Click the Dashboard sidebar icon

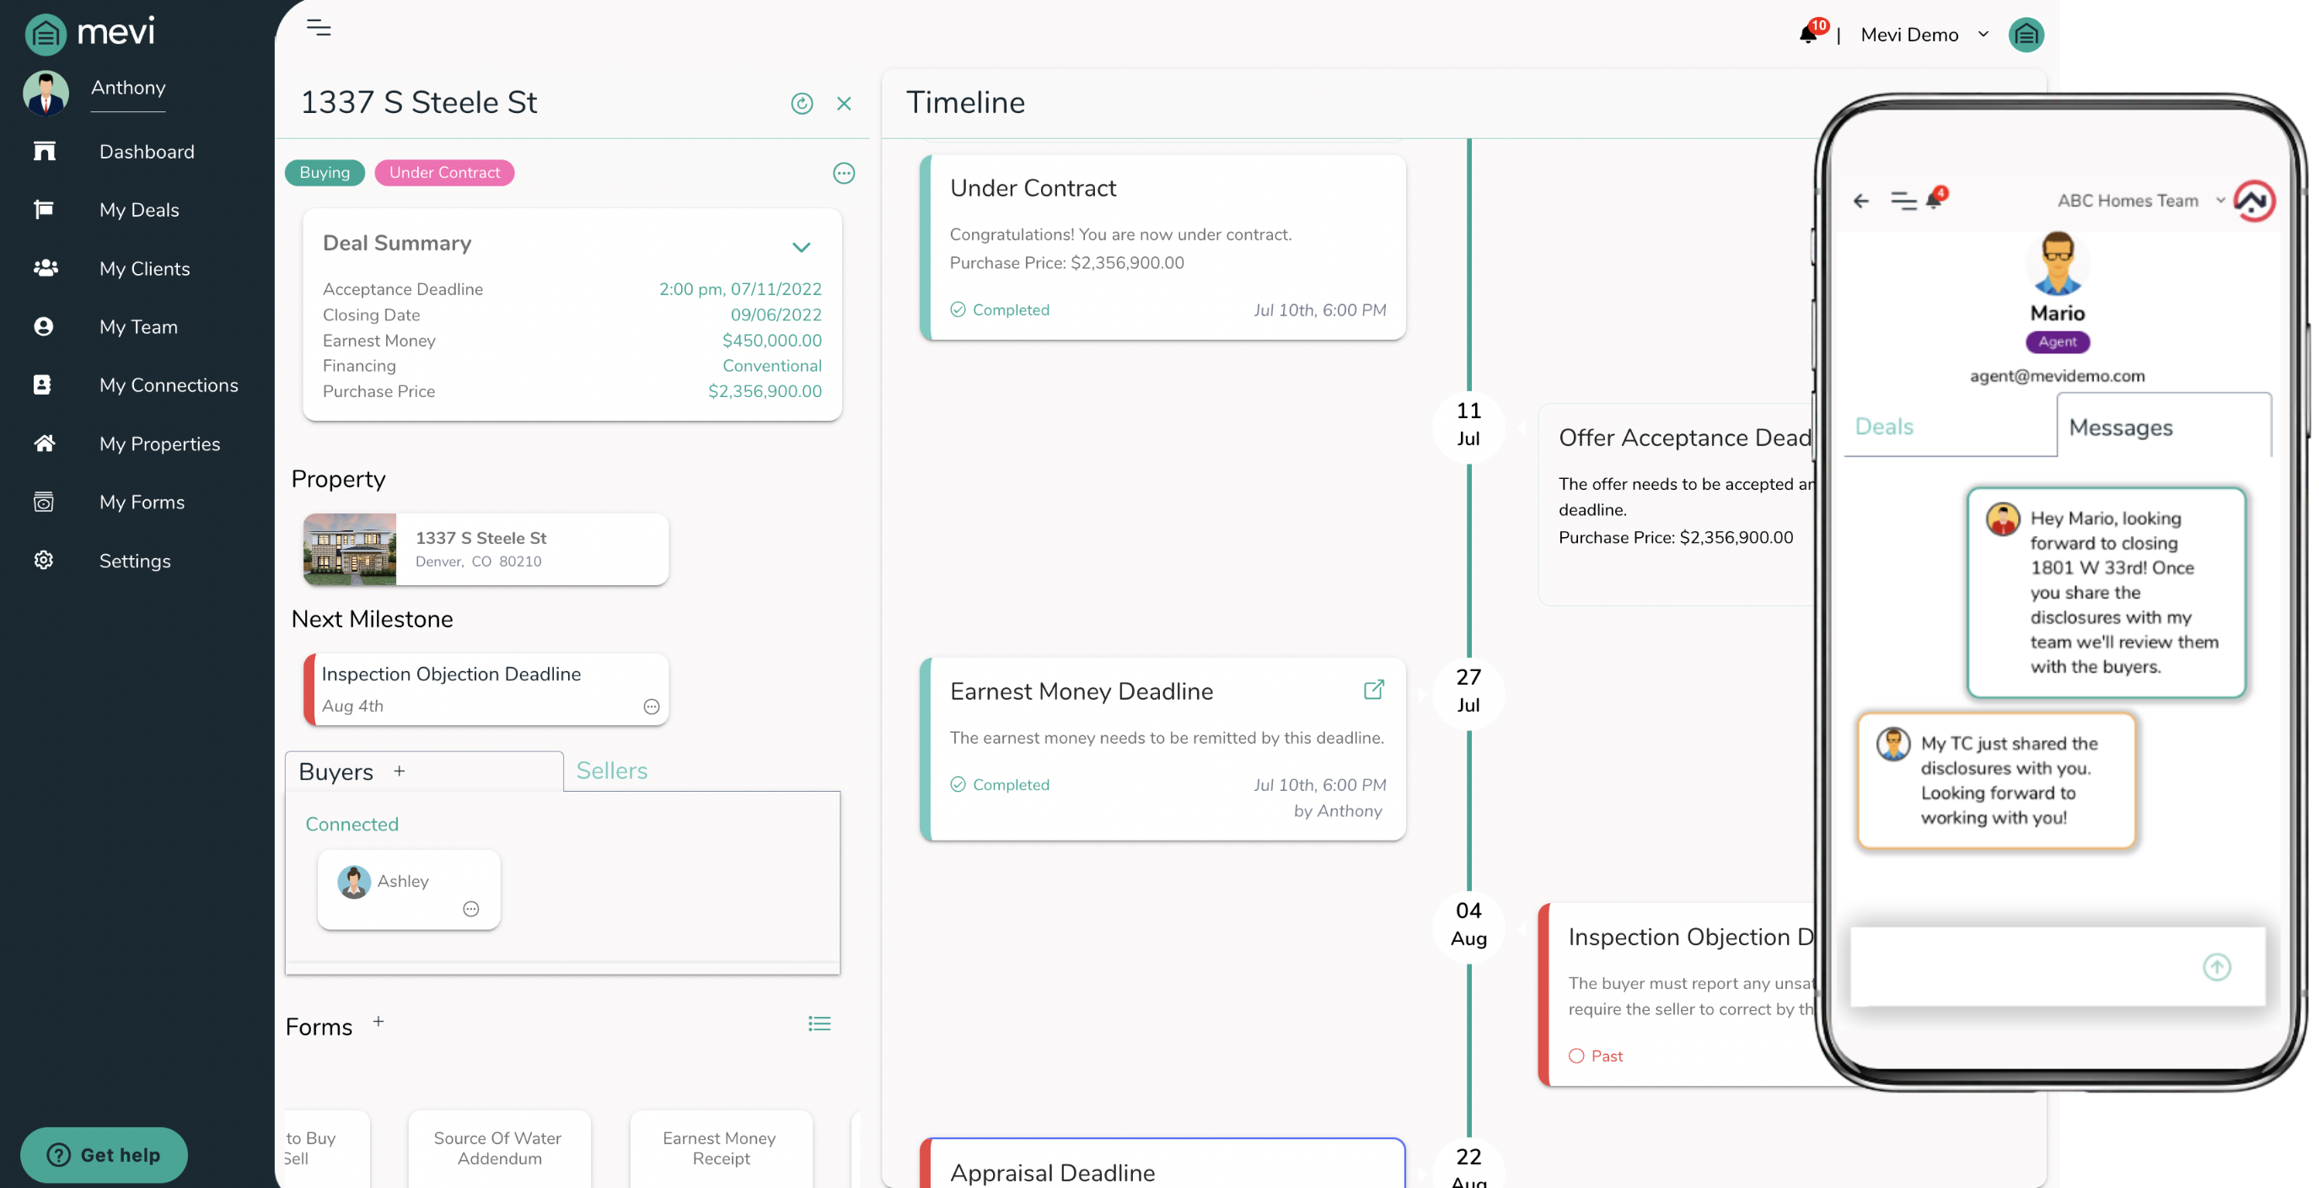coord(44,153)
